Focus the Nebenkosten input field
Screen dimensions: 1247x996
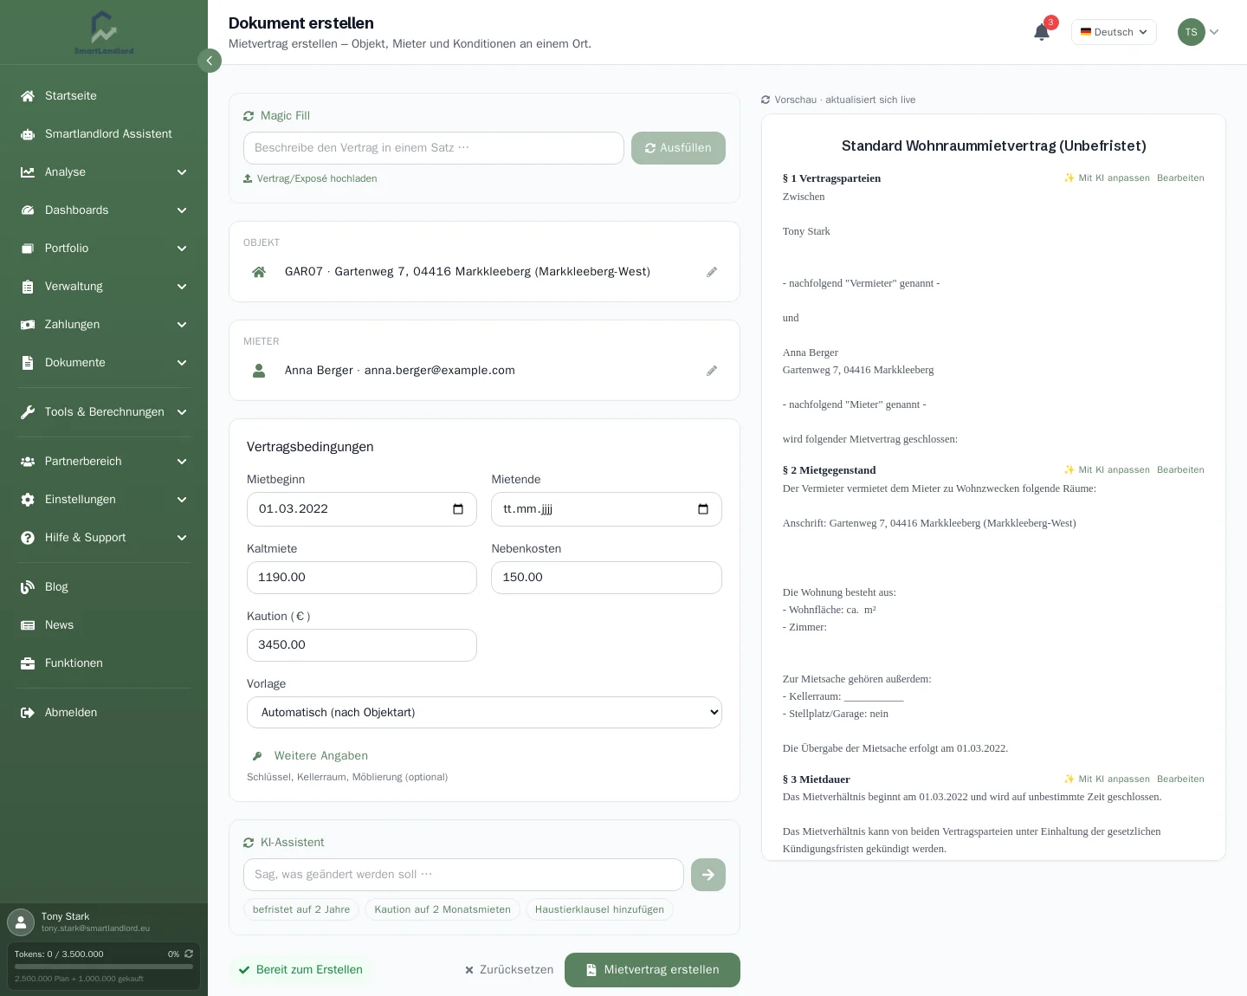pyautogui.click(x=606, y=578)
